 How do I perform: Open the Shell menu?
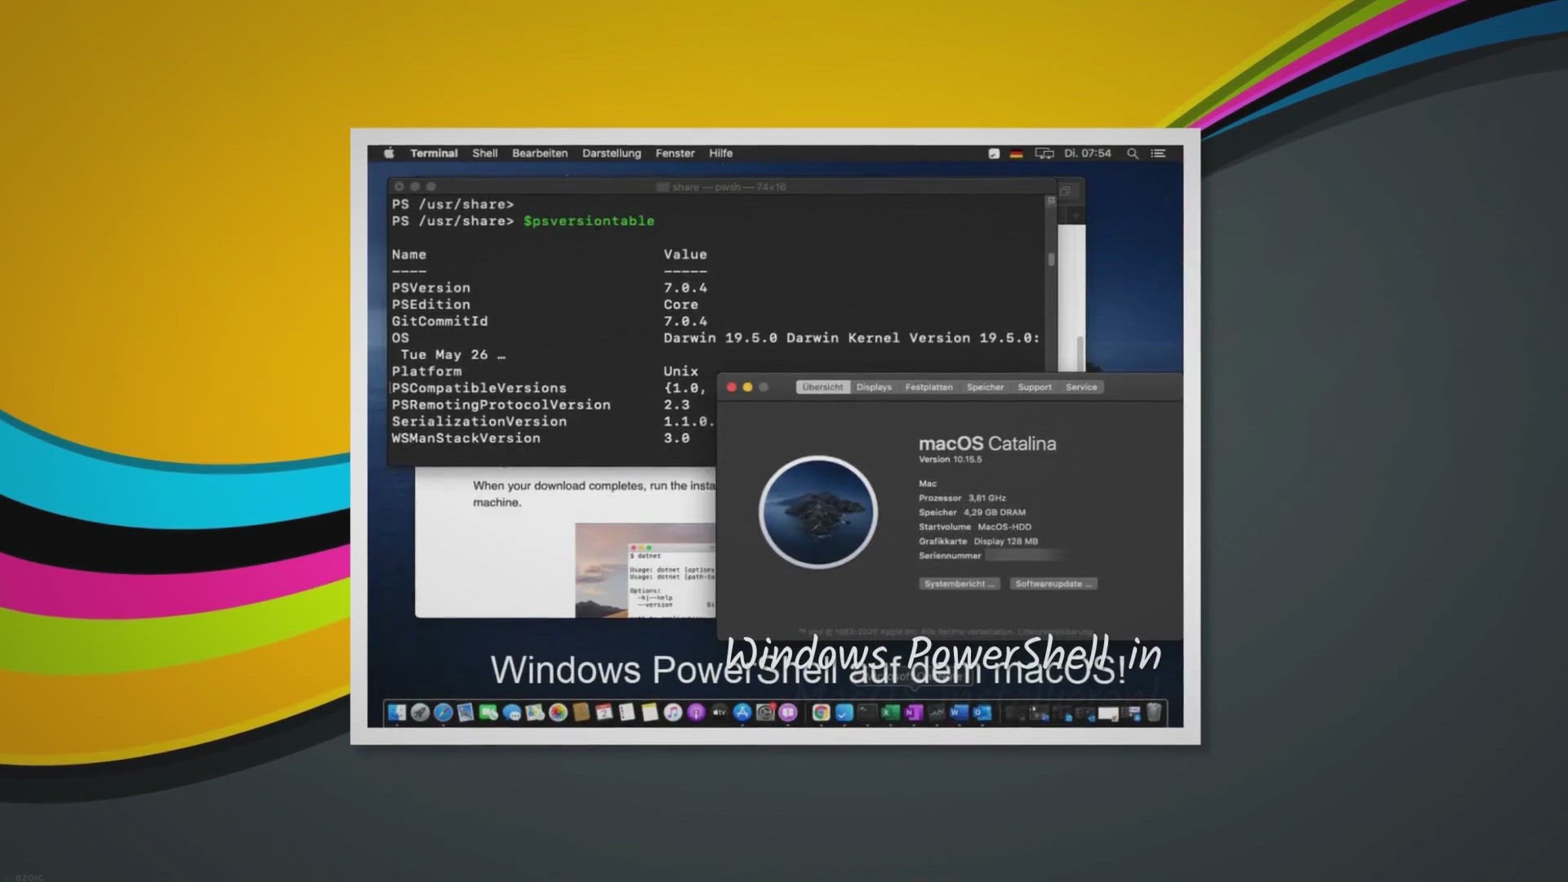[x=484, y=154]
